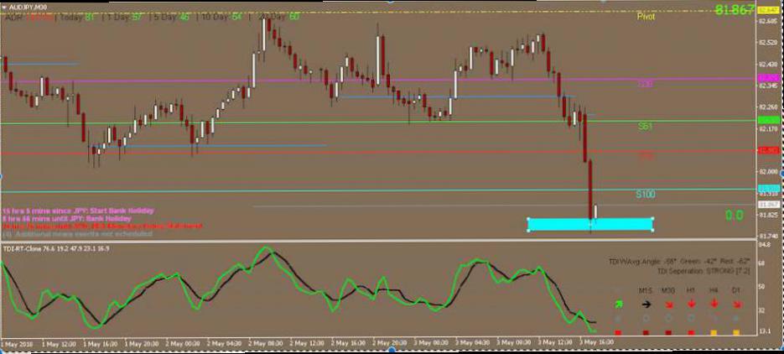Open the AUDJPY,M30 chart title dropdown arrow

pyautogui.click(x=5, y=7)
